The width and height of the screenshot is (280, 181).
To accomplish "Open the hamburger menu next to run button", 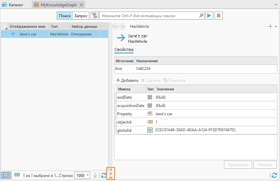I will point(219,16).
